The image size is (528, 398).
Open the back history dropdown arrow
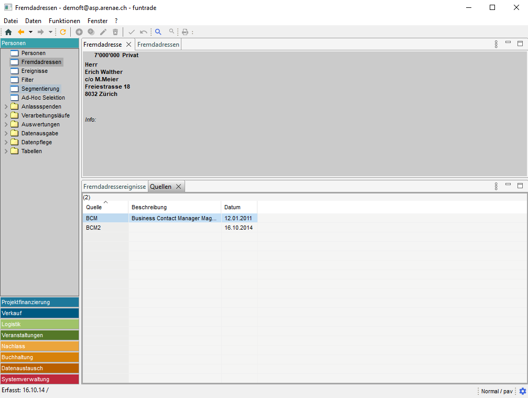(x=30, y=32)
